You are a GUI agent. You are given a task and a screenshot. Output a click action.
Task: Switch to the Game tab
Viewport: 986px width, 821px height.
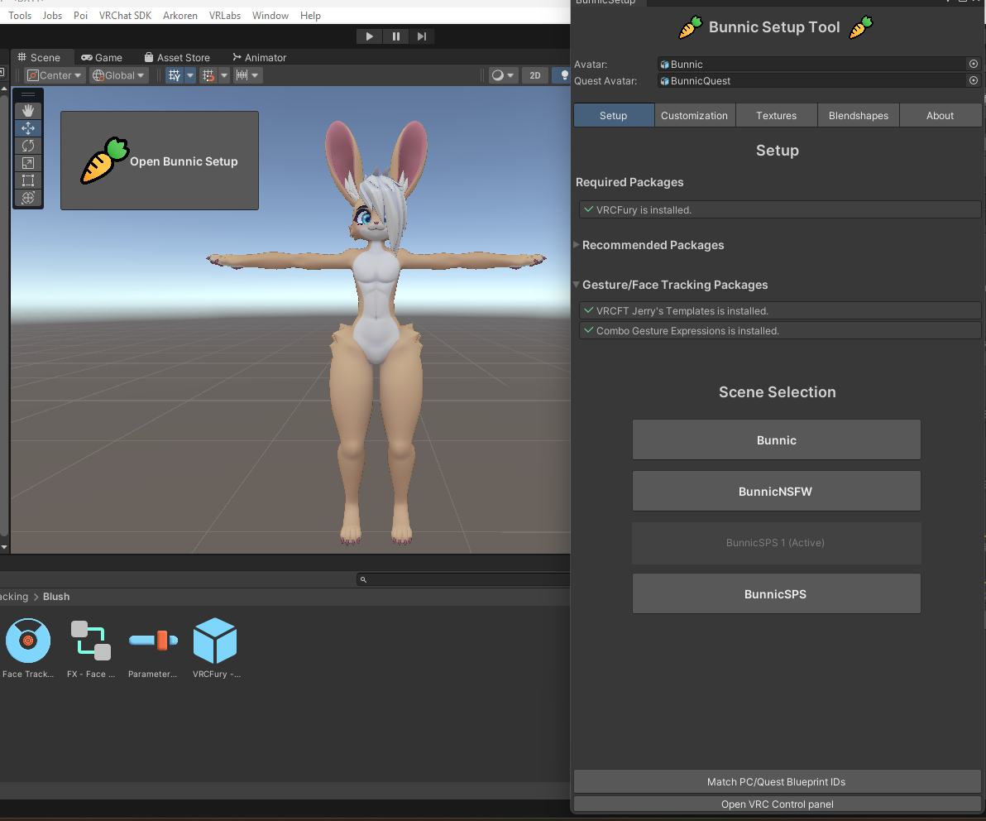coord(102,57)
